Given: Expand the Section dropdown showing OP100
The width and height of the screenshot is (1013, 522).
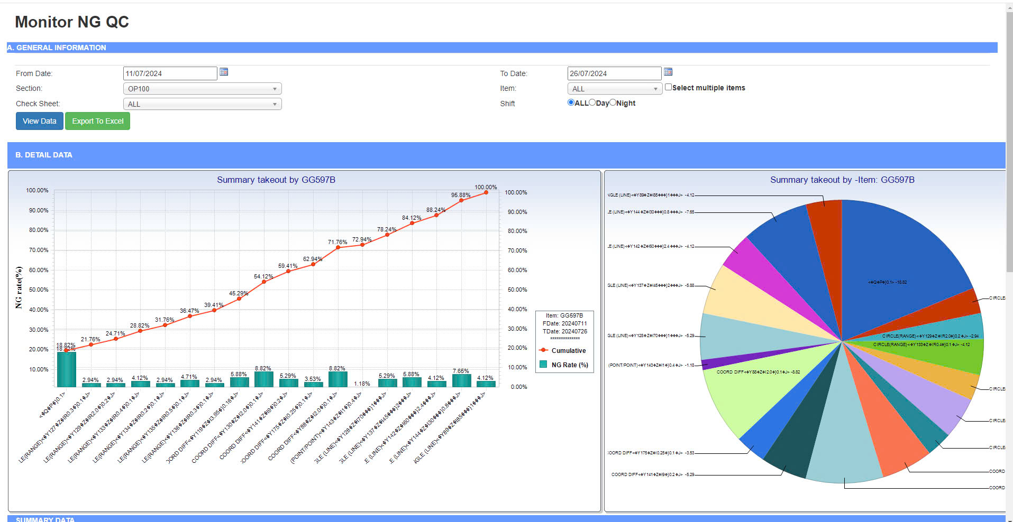Looking at the screenshot, I should pyautogui.click(x=202, y=89).
